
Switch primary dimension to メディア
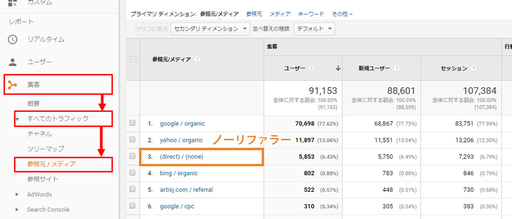280,14
